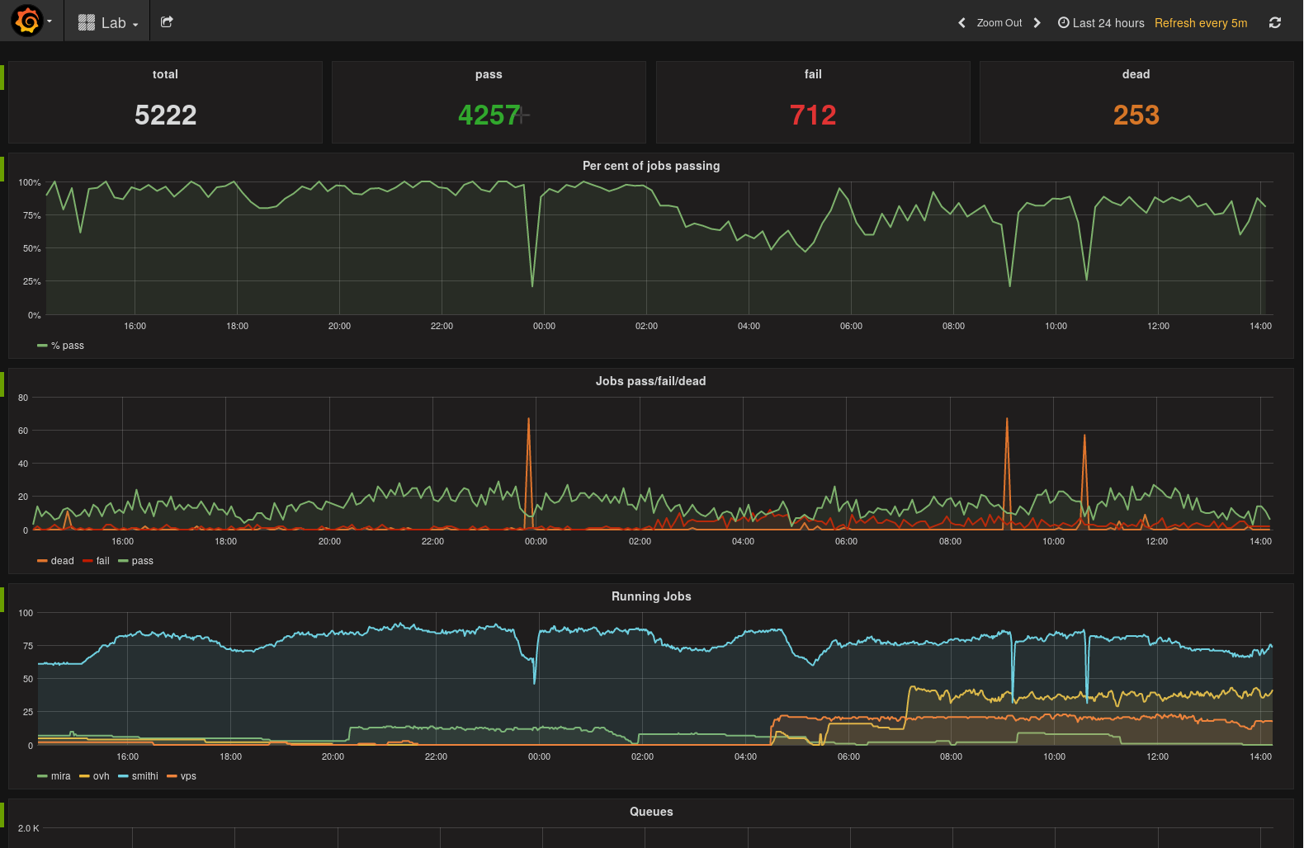1304x848 pixels.
Task: Change the Refresh every 5m interval
Action: (1201, 23)
